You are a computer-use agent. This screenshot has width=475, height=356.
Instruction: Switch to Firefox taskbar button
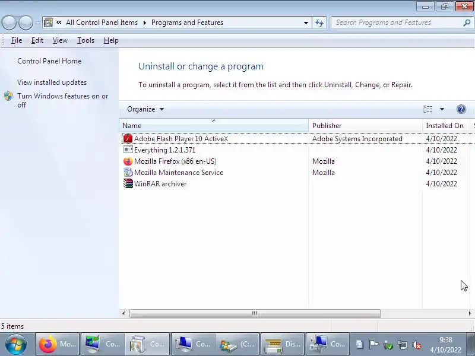pos(57,344)
